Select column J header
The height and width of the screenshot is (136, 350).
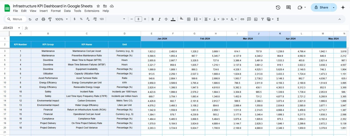(258, 34)
